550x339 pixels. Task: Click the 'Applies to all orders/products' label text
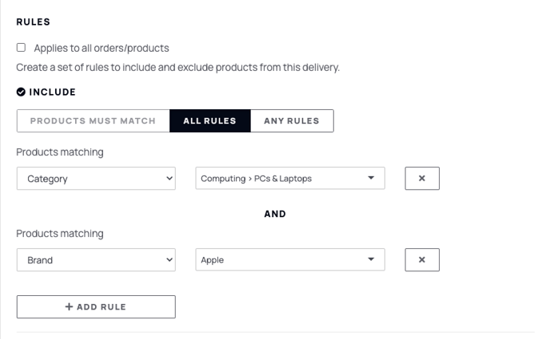tap(102, 48)
